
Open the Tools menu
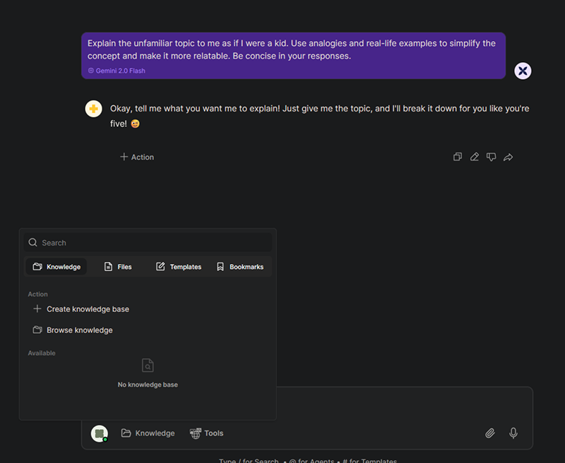tap(206, 433)
